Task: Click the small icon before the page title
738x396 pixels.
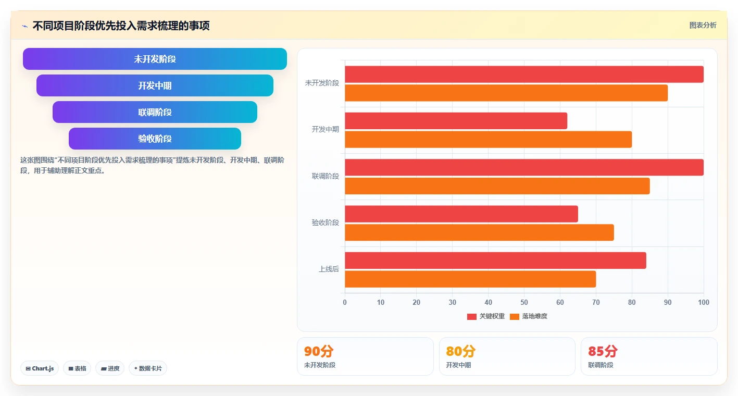Action: click(x=25, y=26)
